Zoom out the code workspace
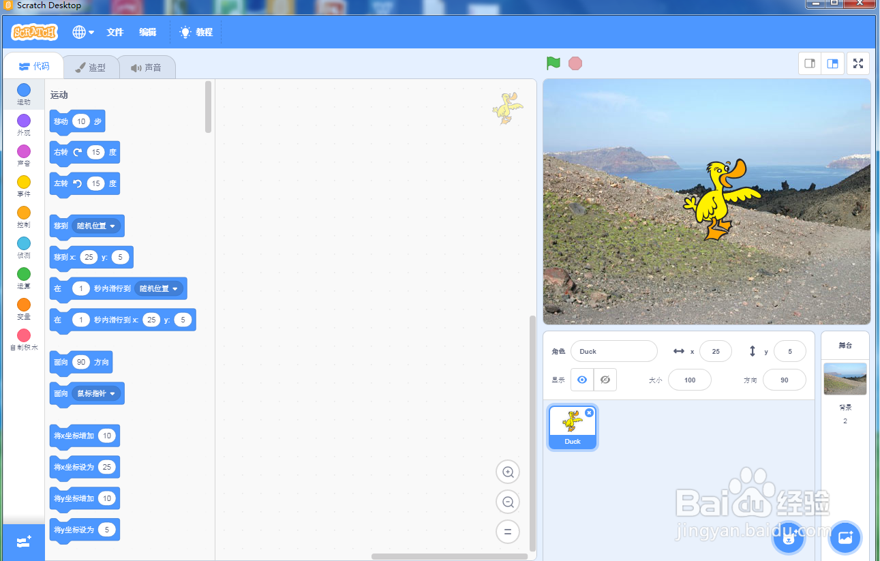Screen dimensions: 880x561 pos(508,502)
